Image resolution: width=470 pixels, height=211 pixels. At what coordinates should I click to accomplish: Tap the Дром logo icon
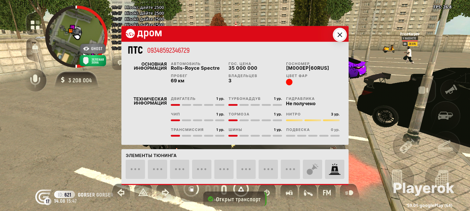pos(130,34)
